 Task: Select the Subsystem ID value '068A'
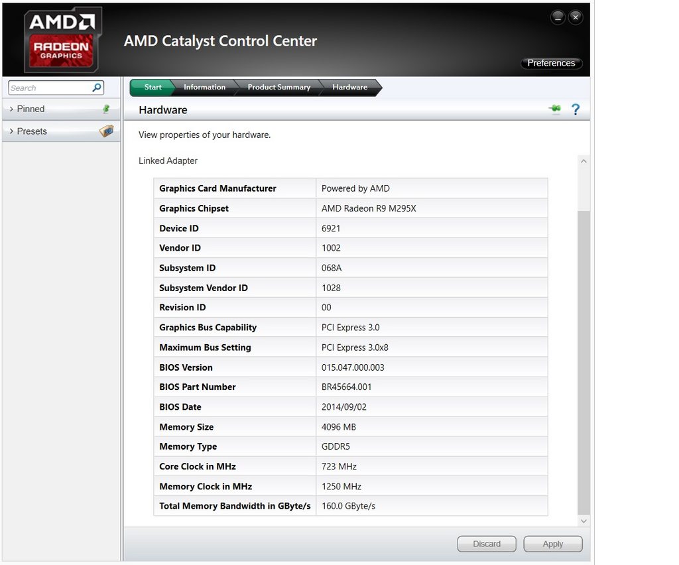(x=332, y=268)
